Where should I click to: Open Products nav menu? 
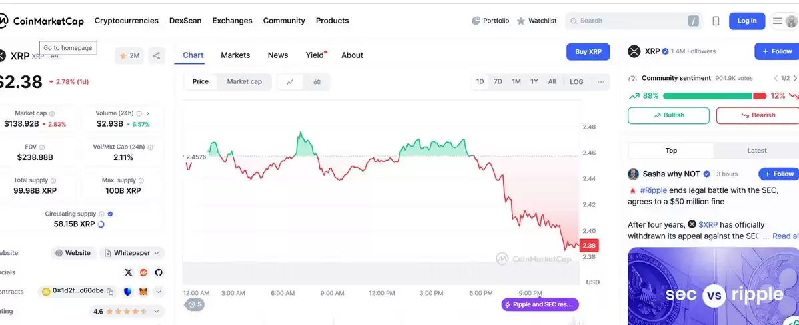tap(333, 21)
